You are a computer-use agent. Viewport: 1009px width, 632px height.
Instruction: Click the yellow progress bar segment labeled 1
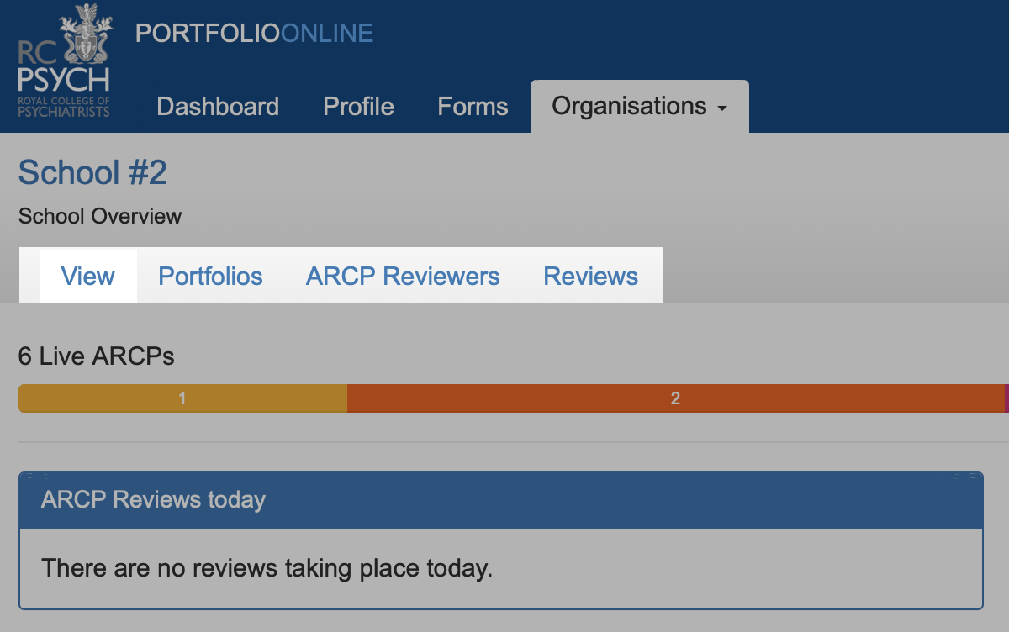(182, 398)
